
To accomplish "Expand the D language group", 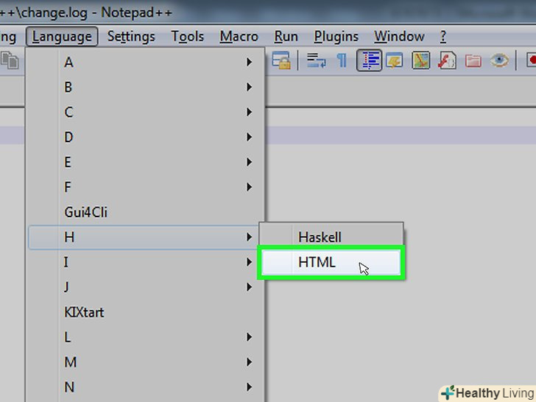I will [x=145, y=137].
